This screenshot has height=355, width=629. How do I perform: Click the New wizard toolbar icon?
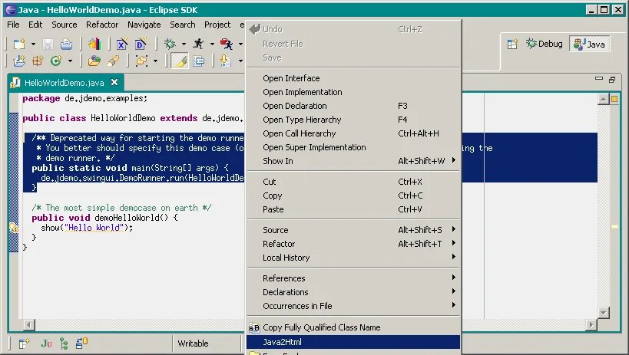click(19, 44)
